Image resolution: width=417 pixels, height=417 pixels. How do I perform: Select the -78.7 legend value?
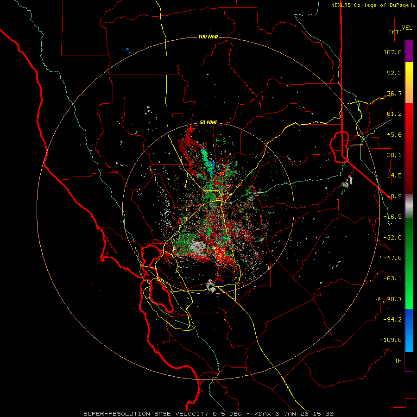coord(392,299)
